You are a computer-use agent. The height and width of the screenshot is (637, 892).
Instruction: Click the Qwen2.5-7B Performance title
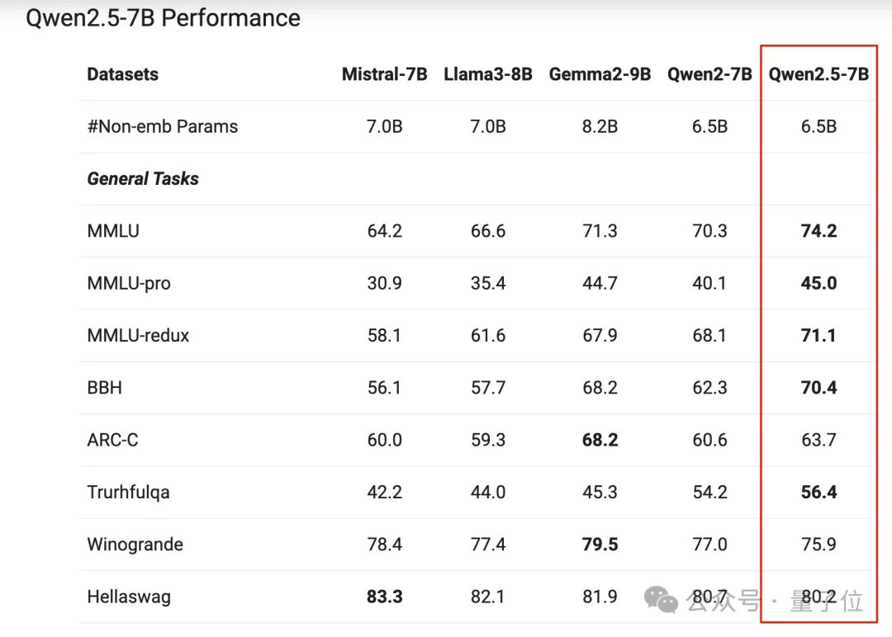pos(164,18)
